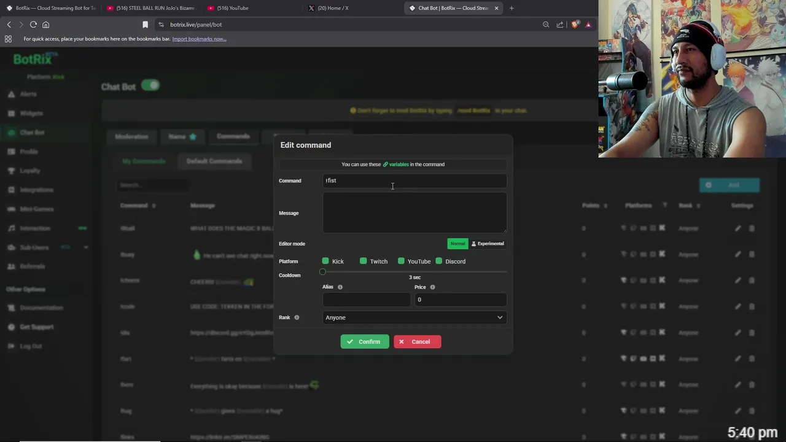Image resolution: width=786 pixels, height=442 pixels.
Task: Select the Default Commands sub-tab
Action: coord(214,161)
